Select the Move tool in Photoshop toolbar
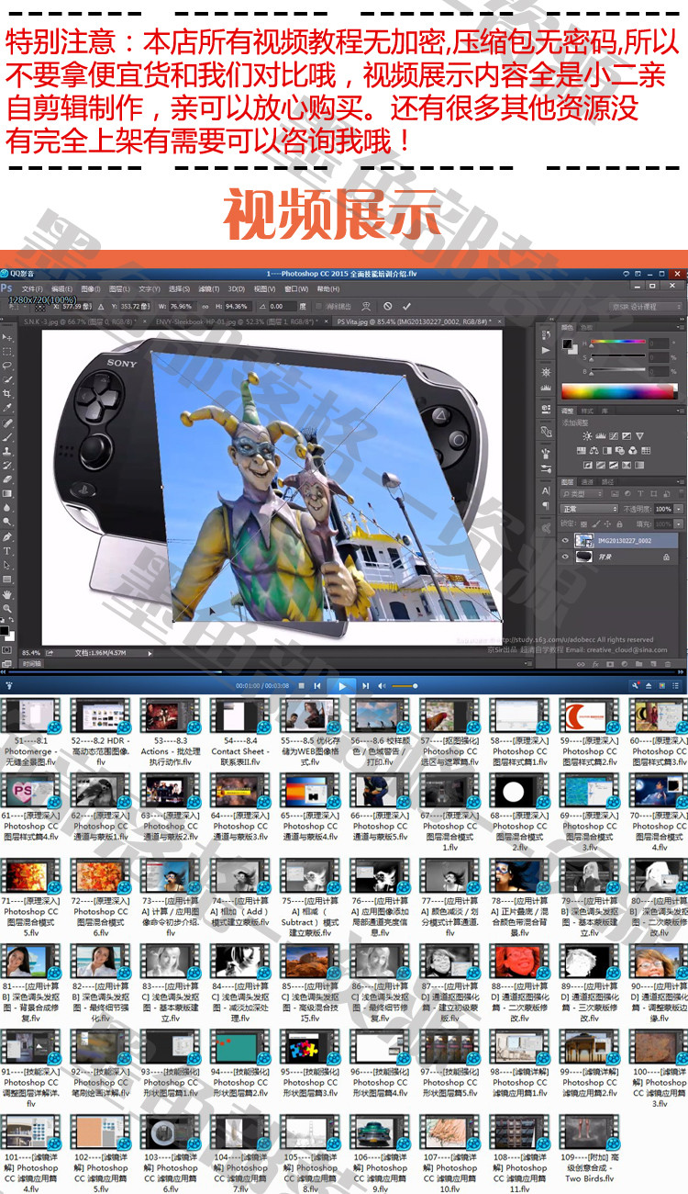The image size is (688, 1194). coord(7,337)
